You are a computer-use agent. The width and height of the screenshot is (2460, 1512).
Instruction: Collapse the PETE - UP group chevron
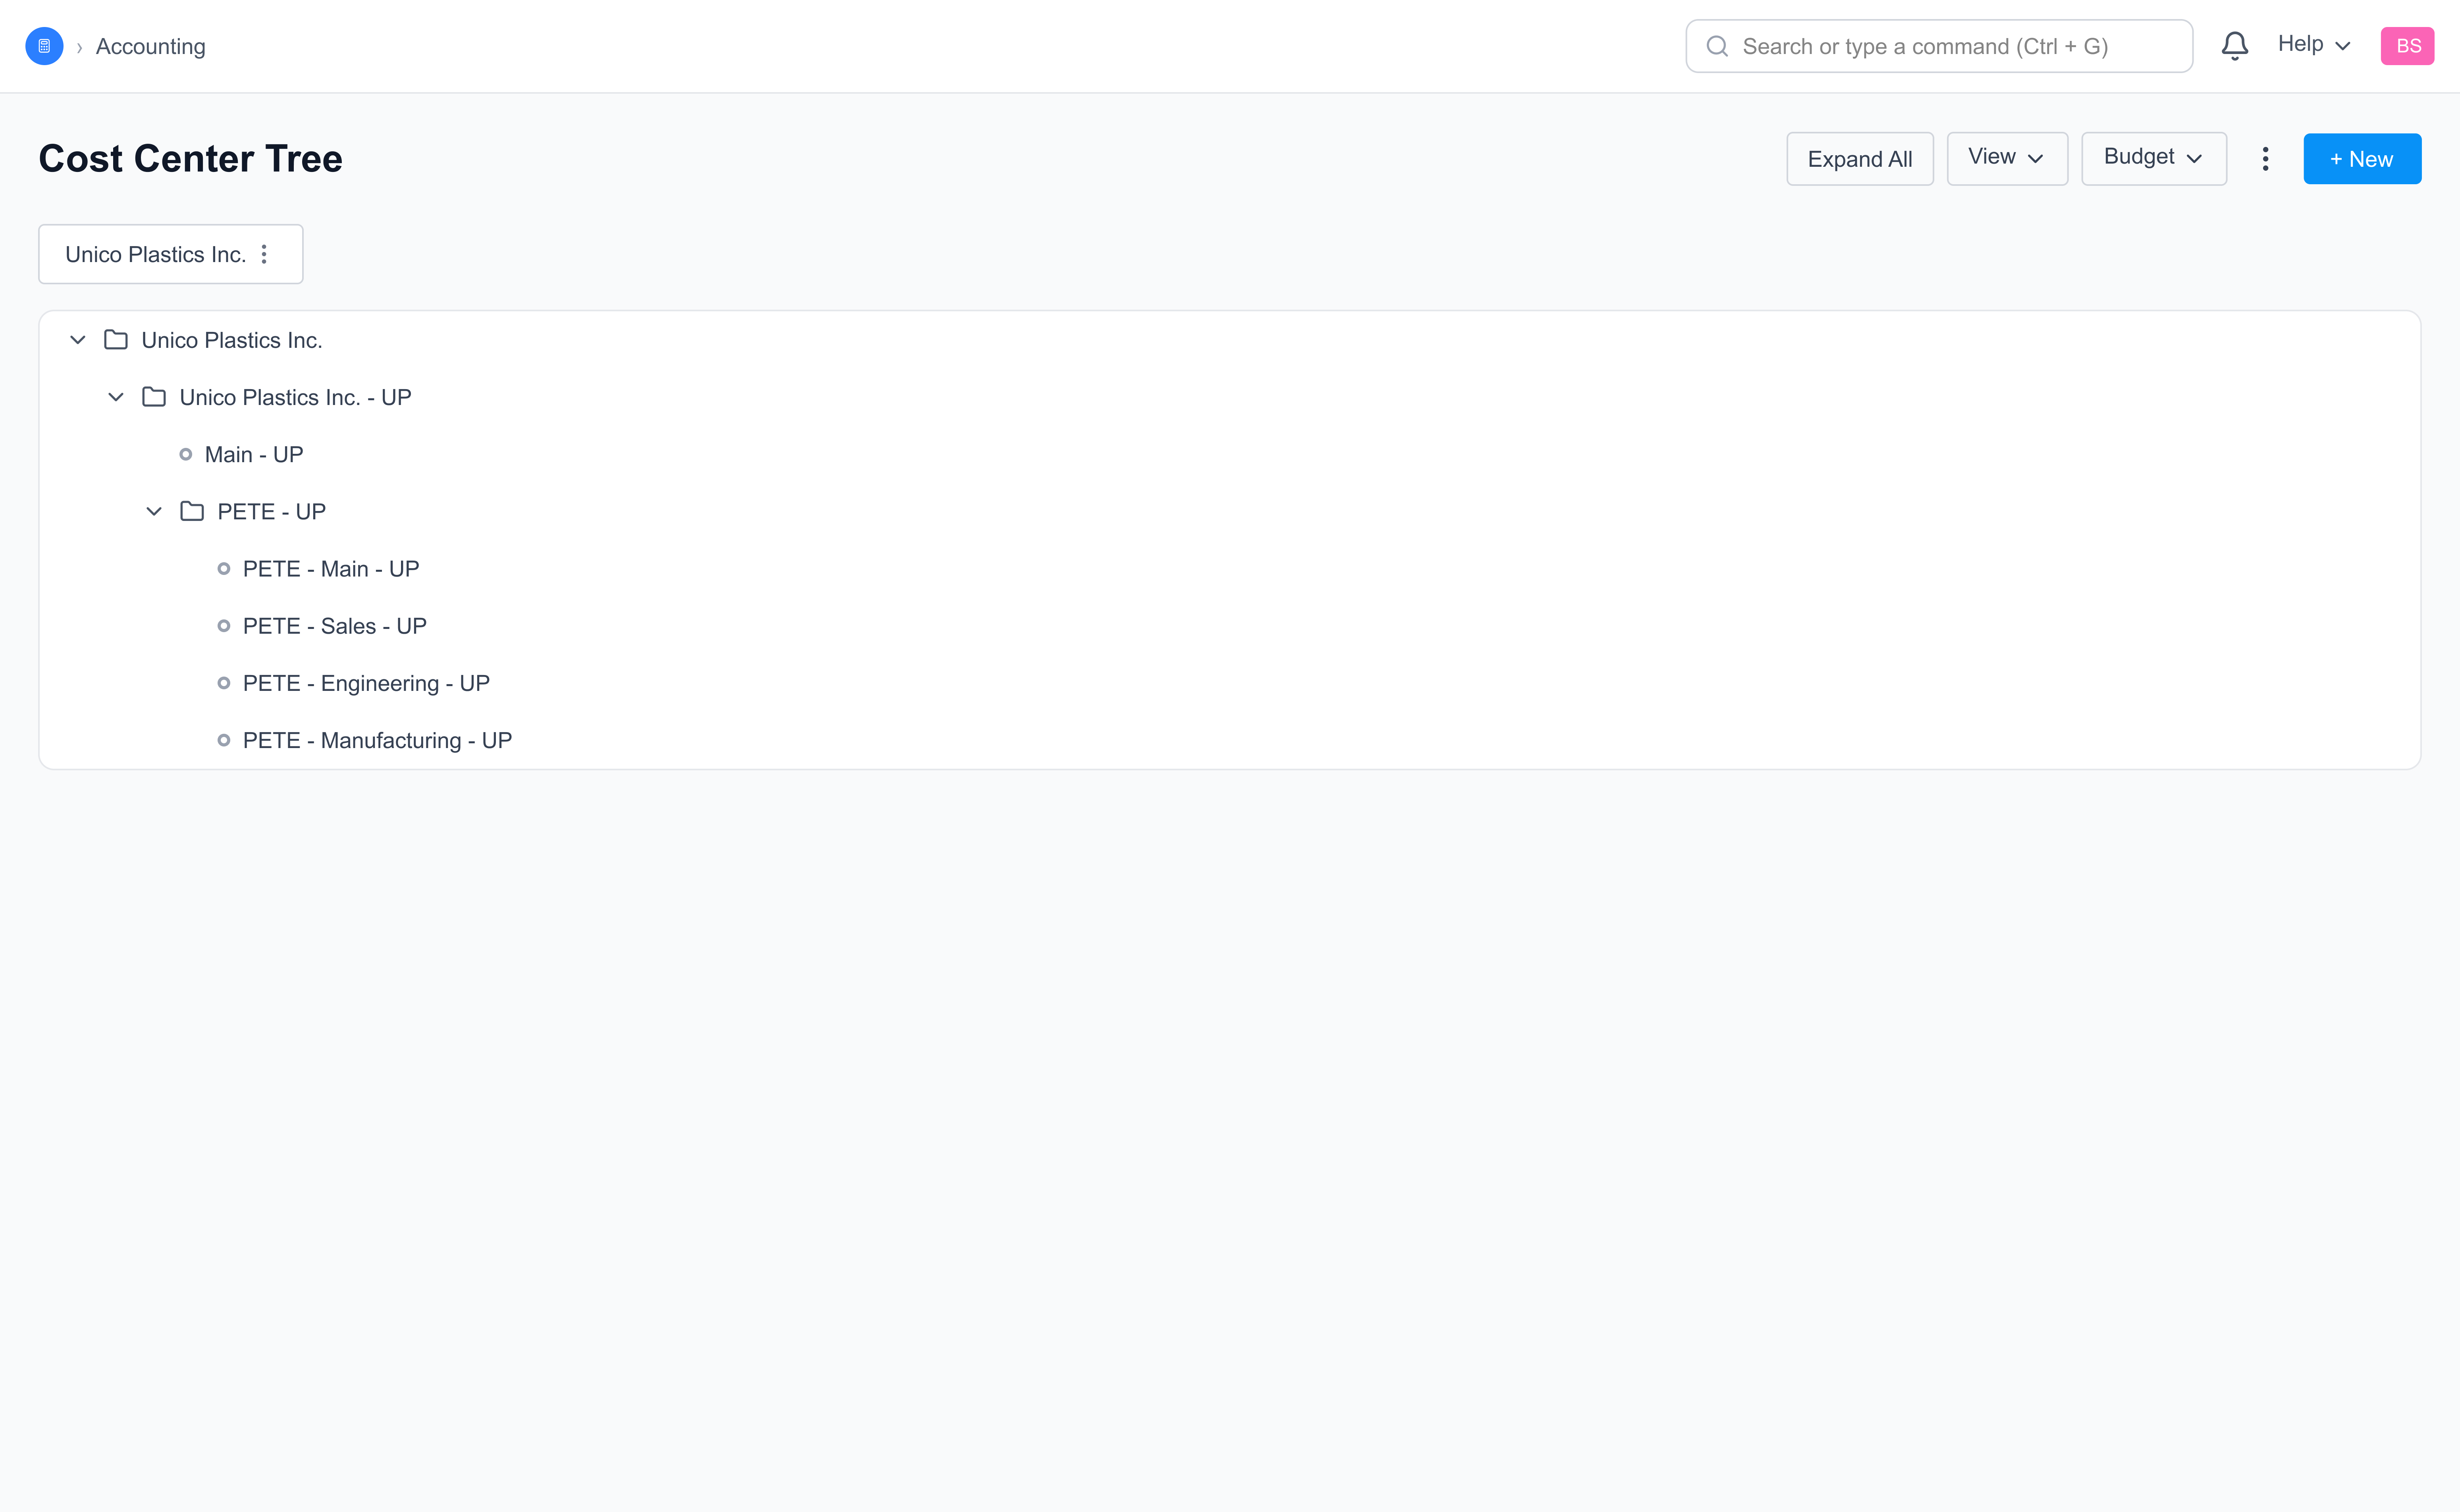click(x=154, y=512)
